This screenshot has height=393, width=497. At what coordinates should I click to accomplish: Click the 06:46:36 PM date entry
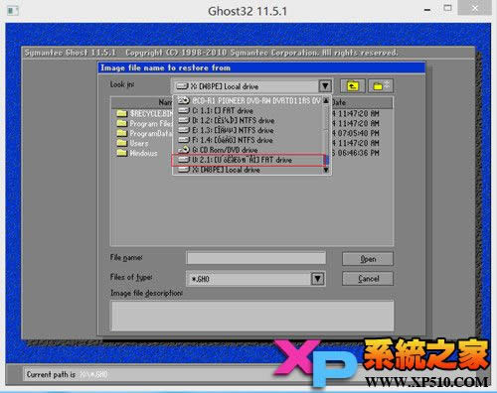(356, 153)
